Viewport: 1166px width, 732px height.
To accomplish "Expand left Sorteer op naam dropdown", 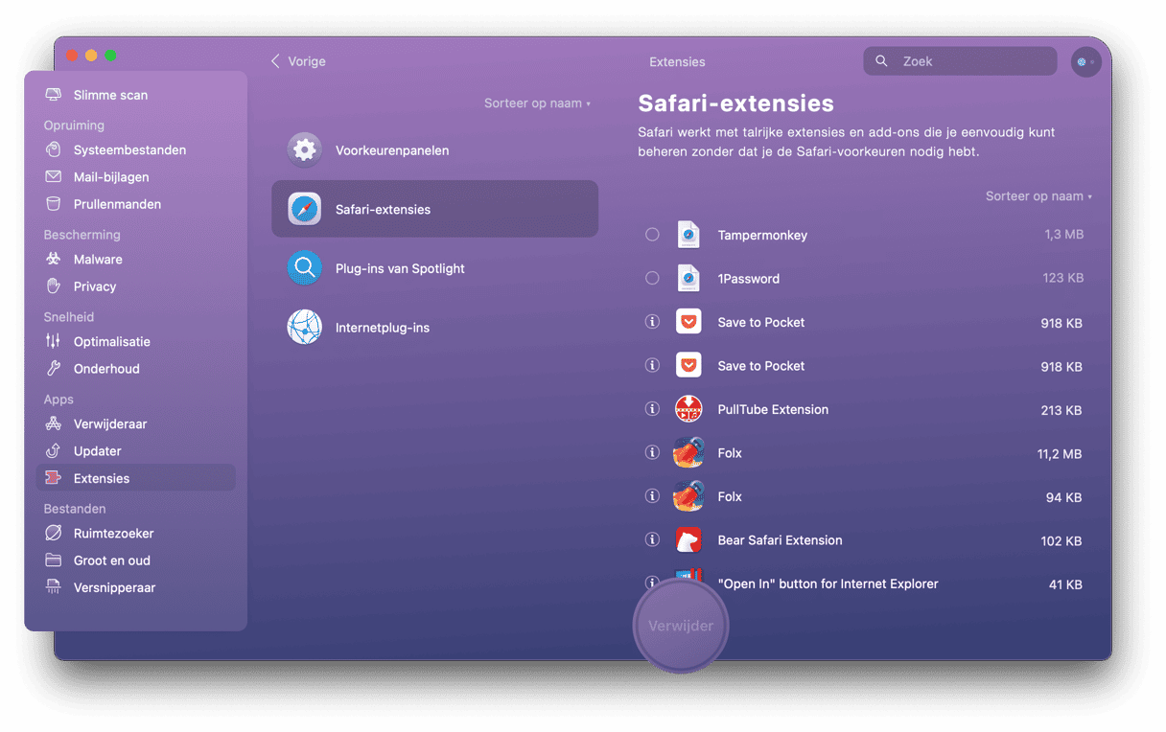I will (537, 103).
